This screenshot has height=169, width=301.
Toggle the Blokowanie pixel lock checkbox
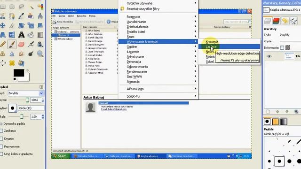(x=282, y=48)
